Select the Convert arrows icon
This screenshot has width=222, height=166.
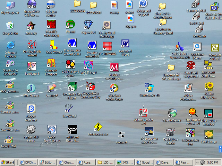(121, 135)
